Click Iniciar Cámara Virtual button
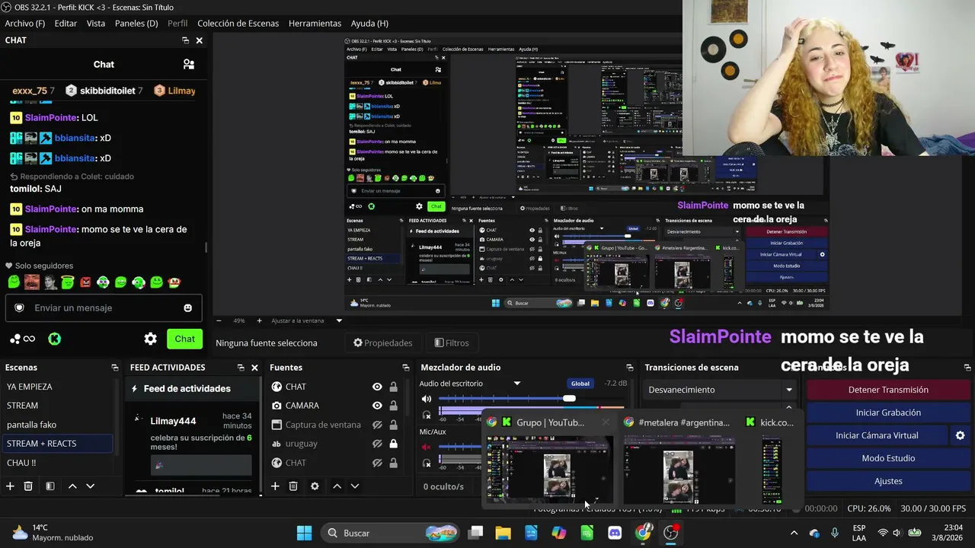This screenshot has height=548, width=975. (877, 435)
